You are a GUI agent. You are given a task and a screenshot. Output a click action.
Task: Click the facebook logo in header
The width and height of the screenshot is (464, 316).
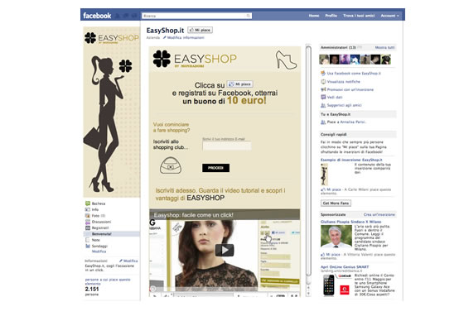[x=97, y=16]
